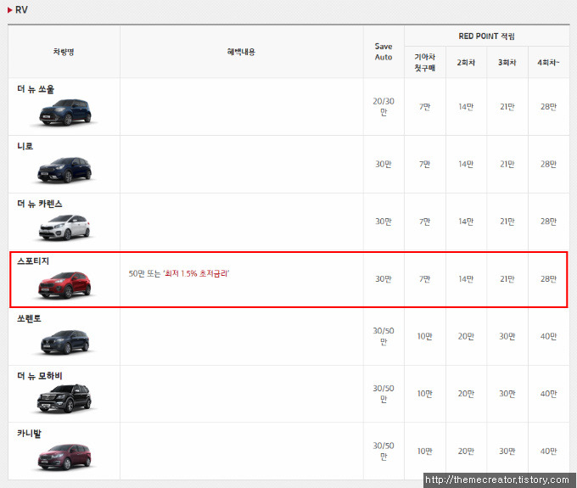This screenshot has height=488, width=577.
Task: Click the 더 뉴 모하비 2회차 20만 cell
Action: pyautogui.click(x=466, y=394)
